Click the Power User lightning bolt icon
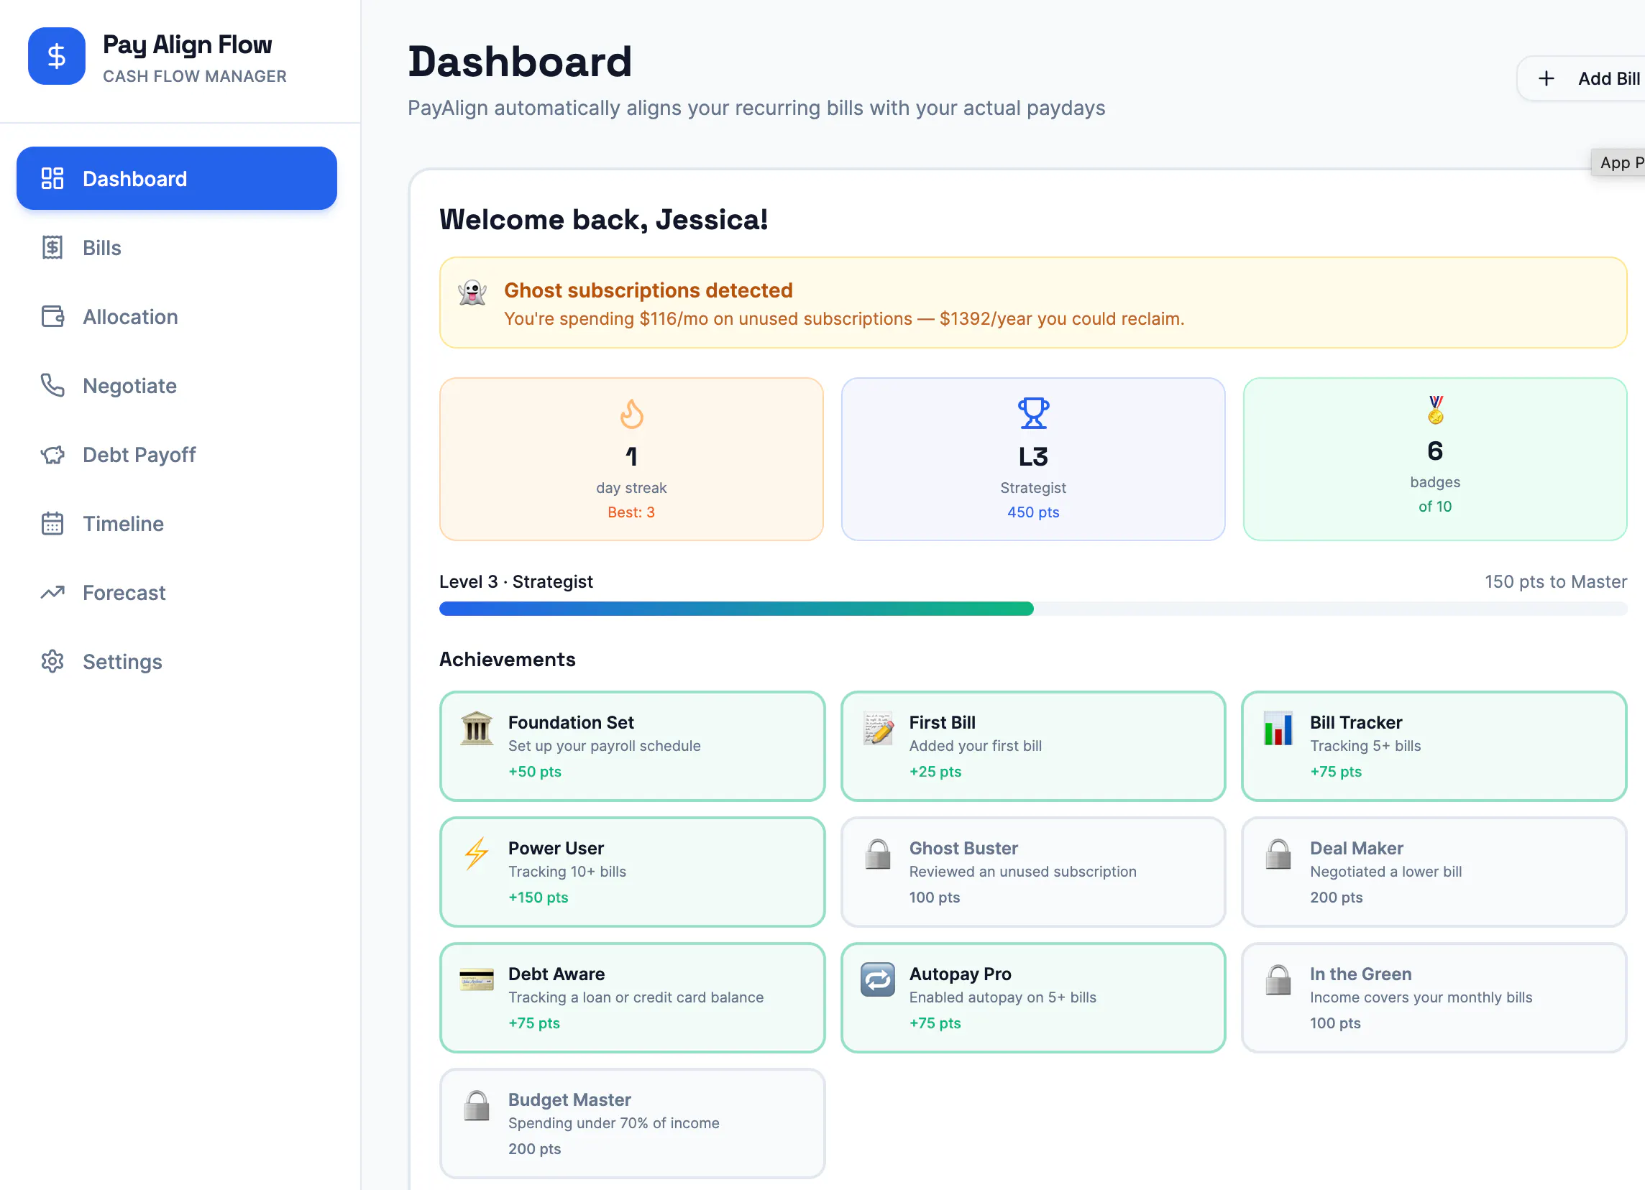This screenshot has height=1190, width=1645. [477, 854]
